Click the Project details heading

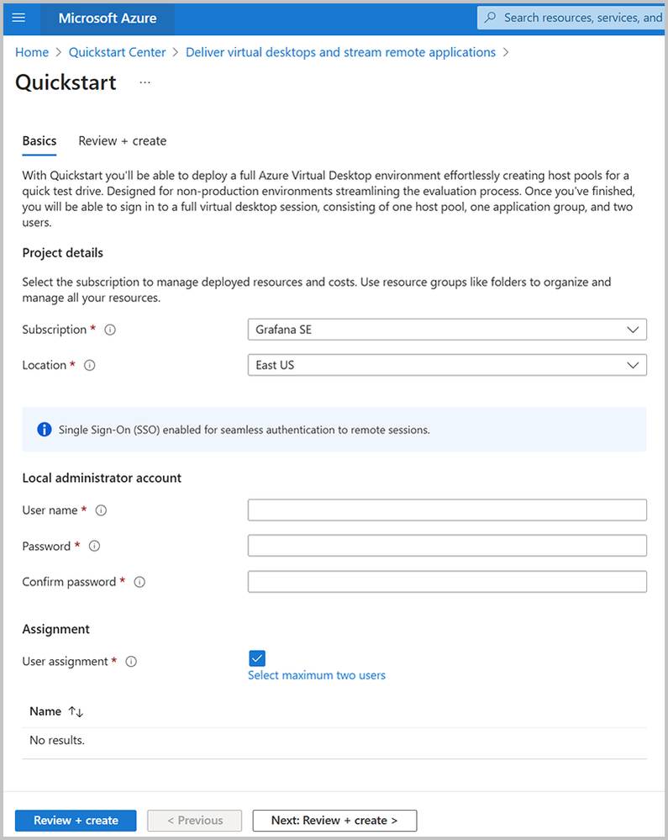(63, 253)
